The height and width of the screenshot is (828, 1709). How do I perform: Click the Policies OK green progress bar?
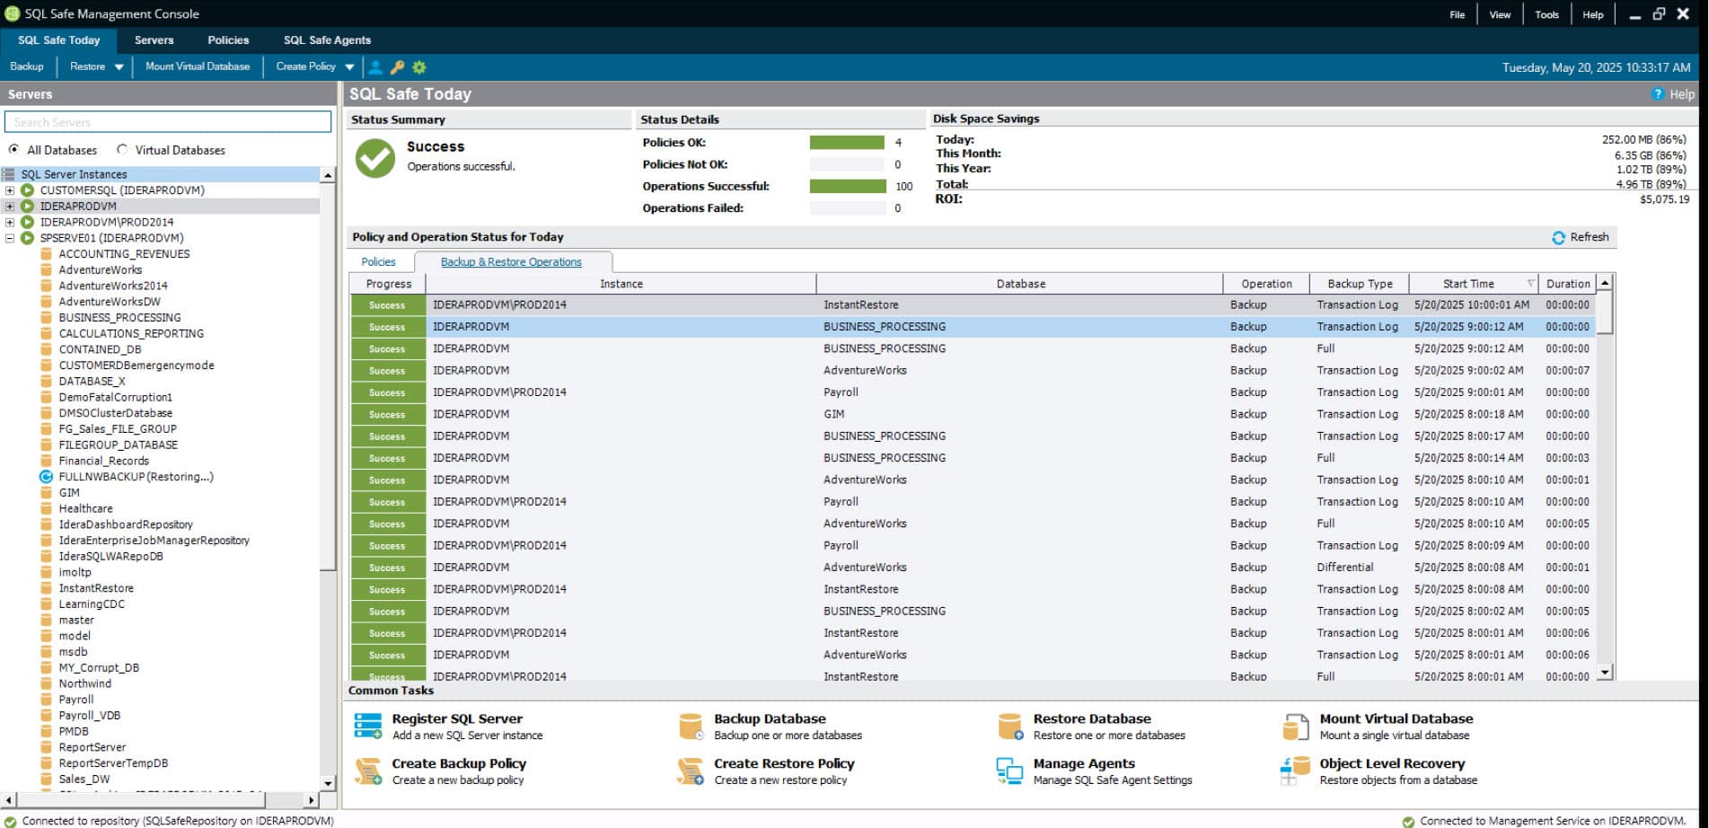[847, 143]
